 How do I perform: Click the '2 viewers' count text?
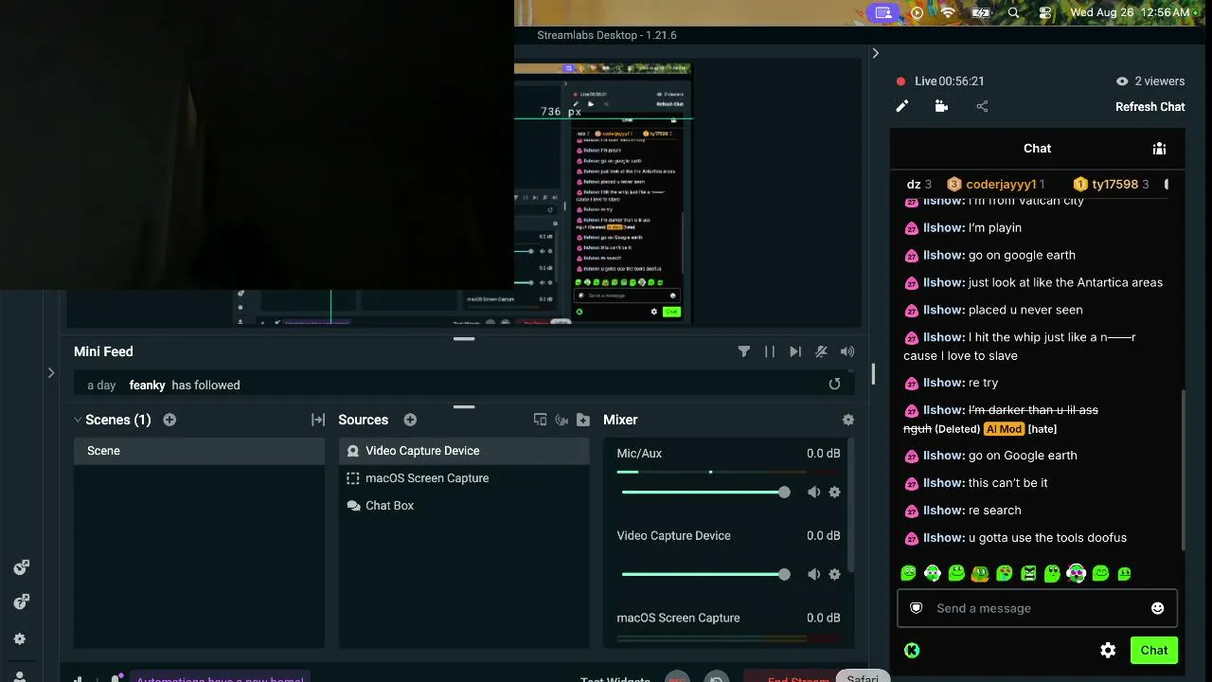[1160, 81]
